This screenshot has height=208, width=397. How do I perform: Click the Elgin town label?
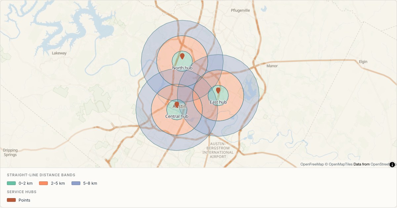point(363,62)
